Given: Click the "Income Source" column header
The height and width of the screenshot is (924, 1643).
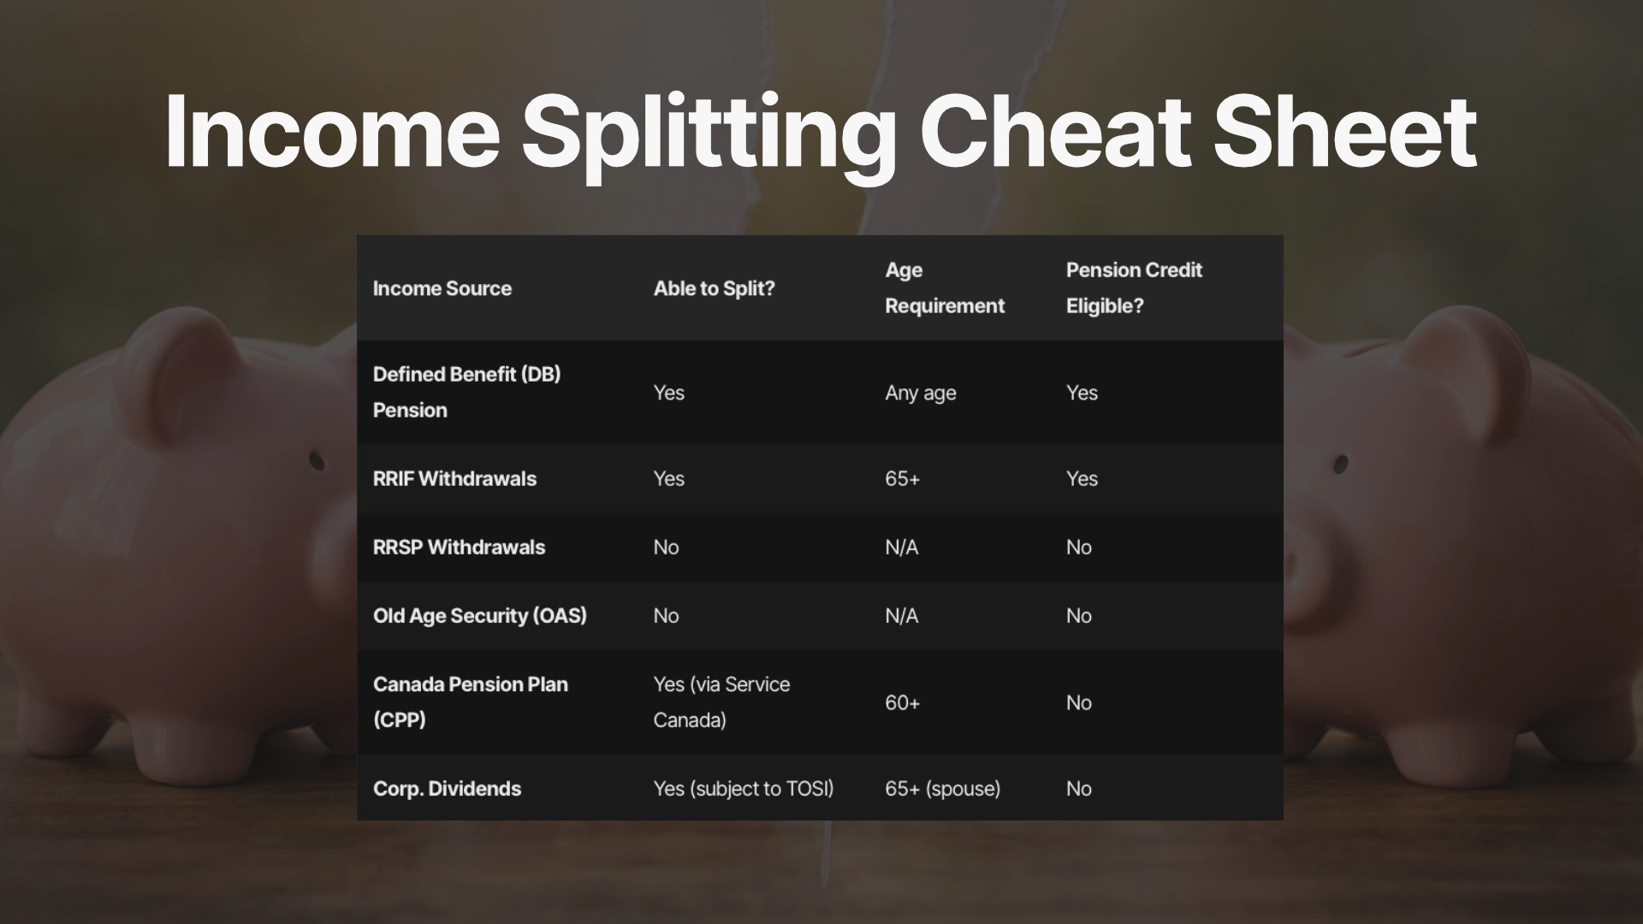Looking at the screenshot, I should [x=442, y=288].
